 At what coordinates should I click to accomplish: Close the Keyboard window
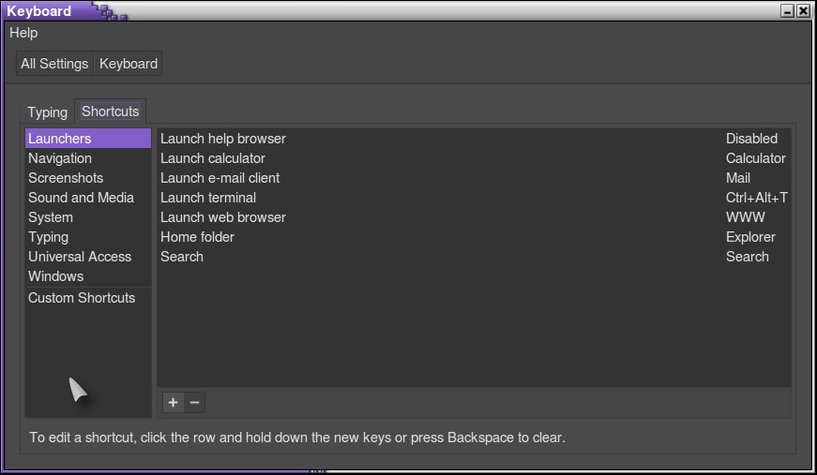click(x=803, y=11)
